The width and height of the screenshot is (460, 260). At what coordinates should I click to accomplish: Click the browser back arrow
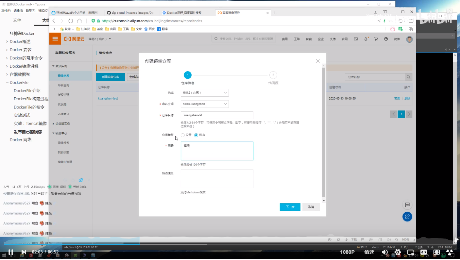point(54,21)
